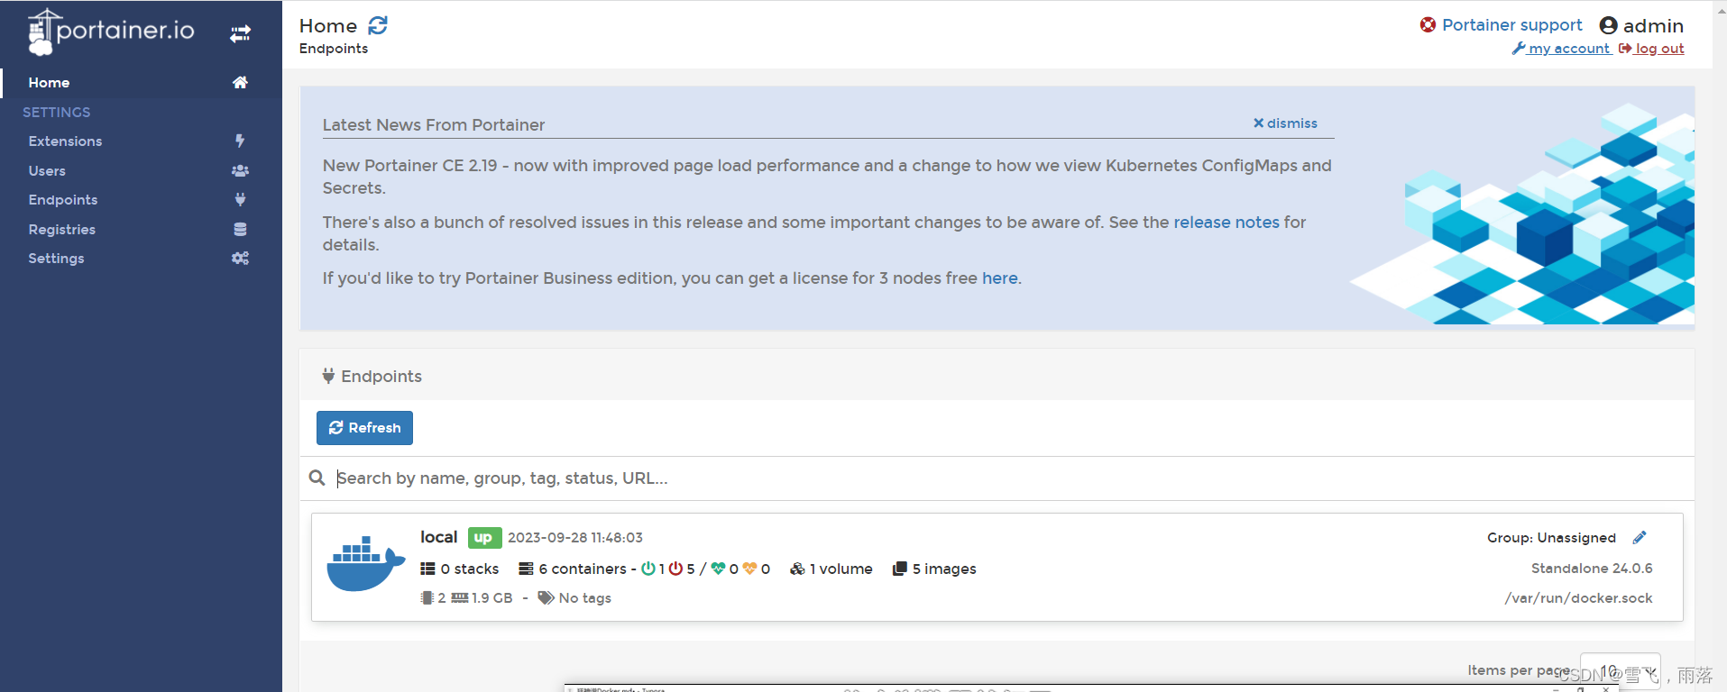1727x692 pixels.
Task: Click the Registries database icon
Action: click(240, 230)
